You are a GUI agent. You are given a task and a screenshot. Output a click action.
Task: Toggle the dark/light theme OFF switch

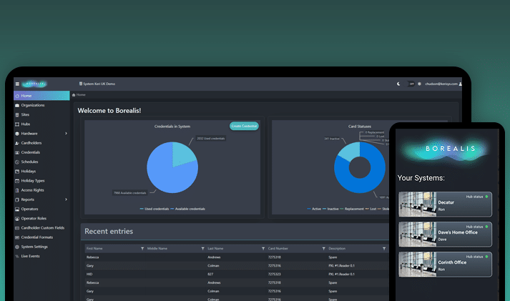click(409, 84)
